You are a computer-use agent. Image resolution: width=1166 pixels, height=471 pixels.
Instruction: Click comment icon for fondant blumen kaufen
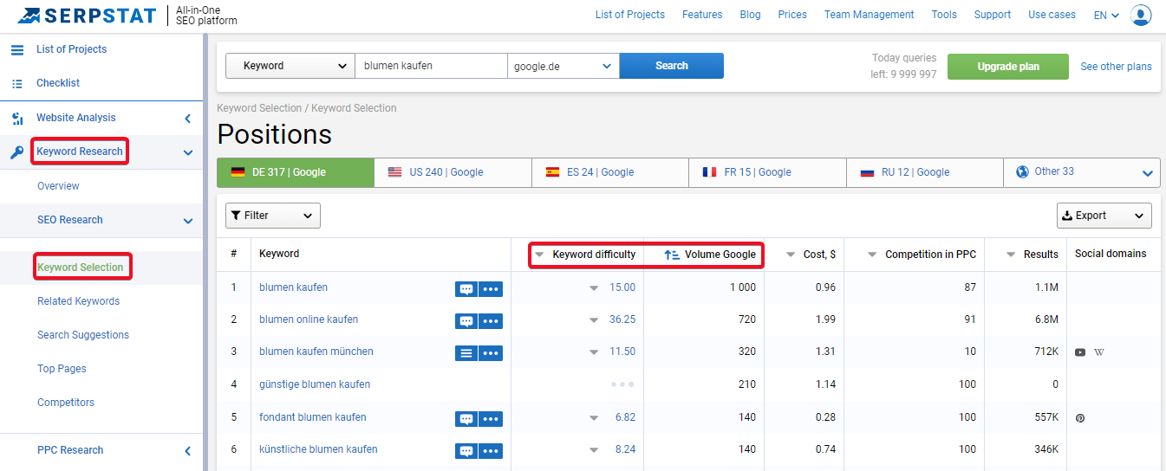[466, 418]
